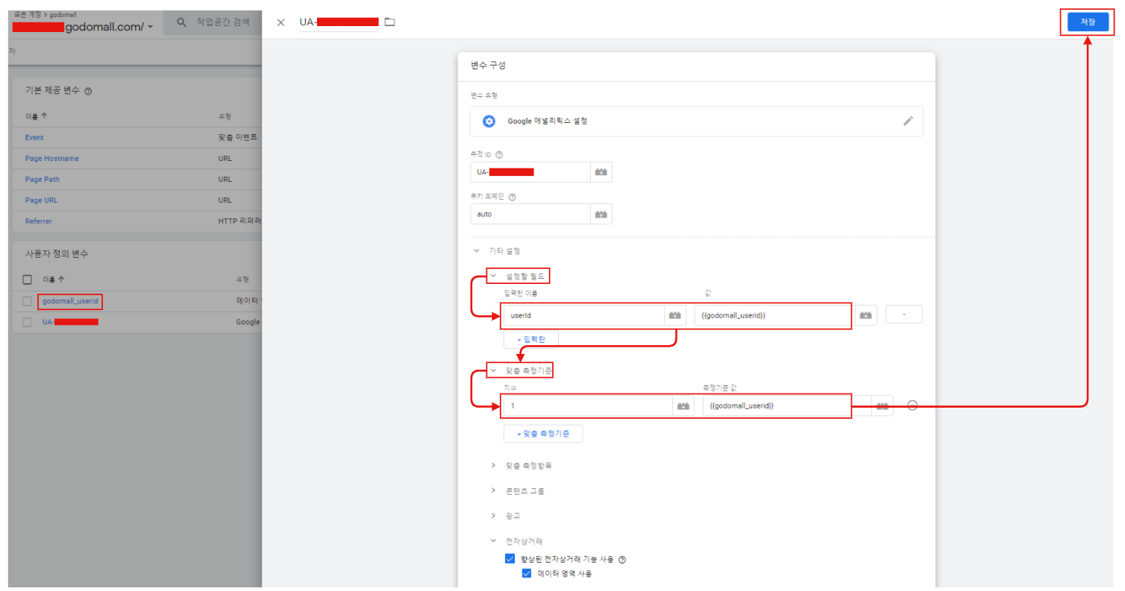Collapse the 설정할 필드 section

click(493, 276)
